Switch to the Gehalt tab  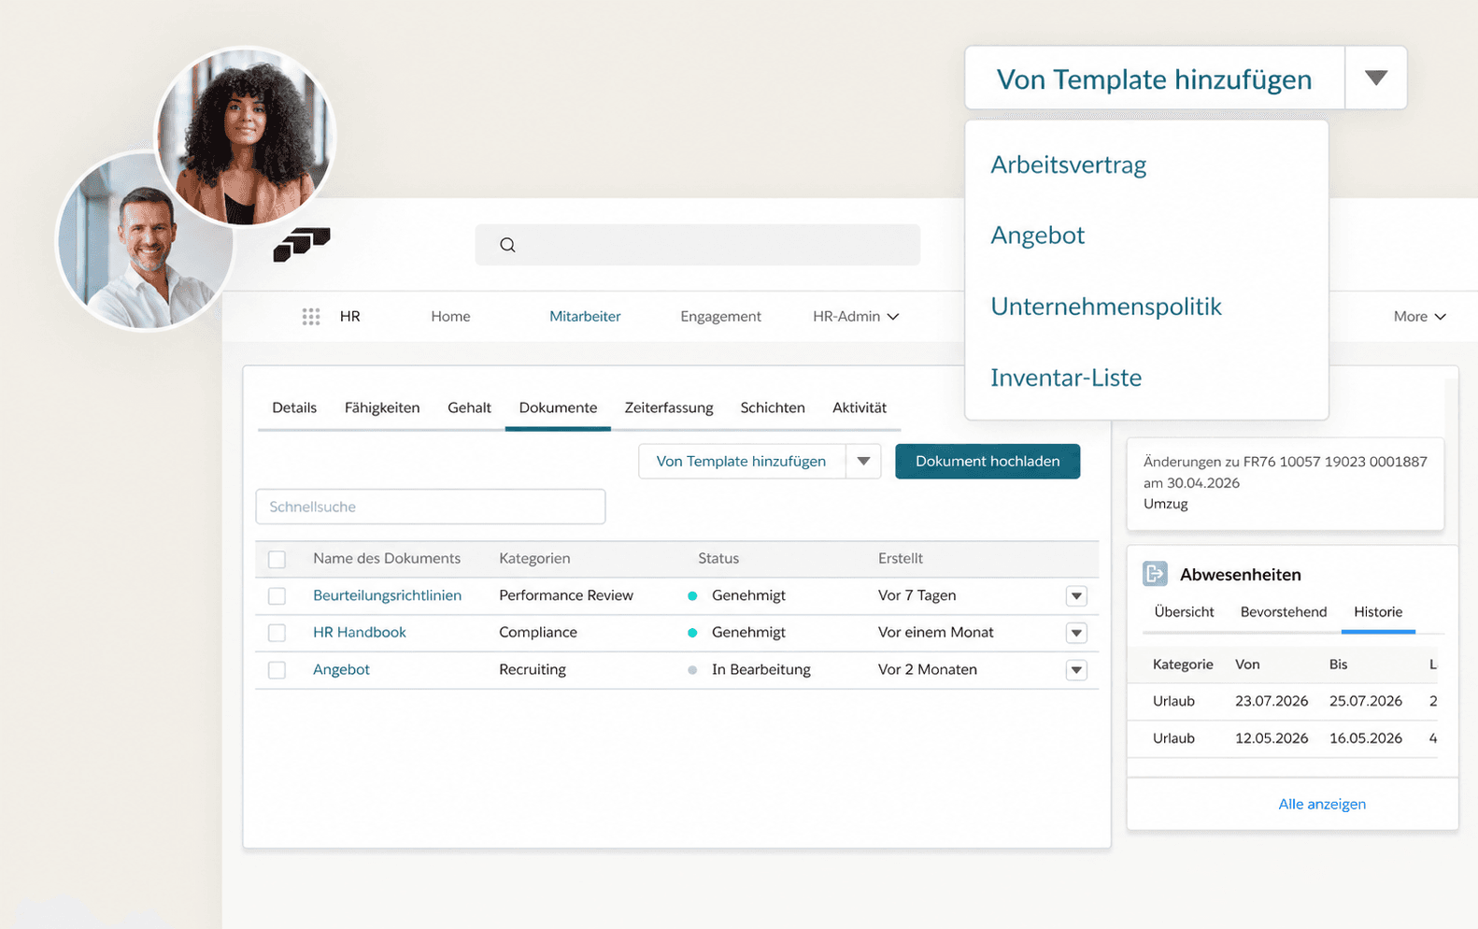point(469,407)
